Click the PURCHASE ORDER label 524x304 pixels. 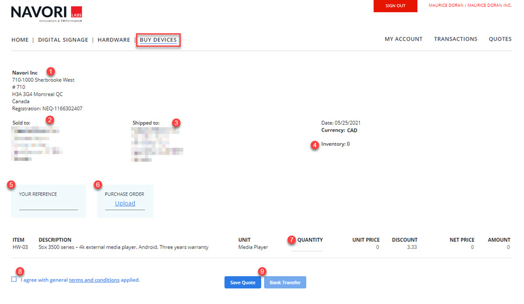pos(124,194)
